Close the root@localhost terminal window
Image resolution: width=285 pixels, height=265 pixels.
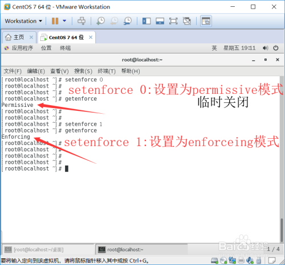(278, 60)
